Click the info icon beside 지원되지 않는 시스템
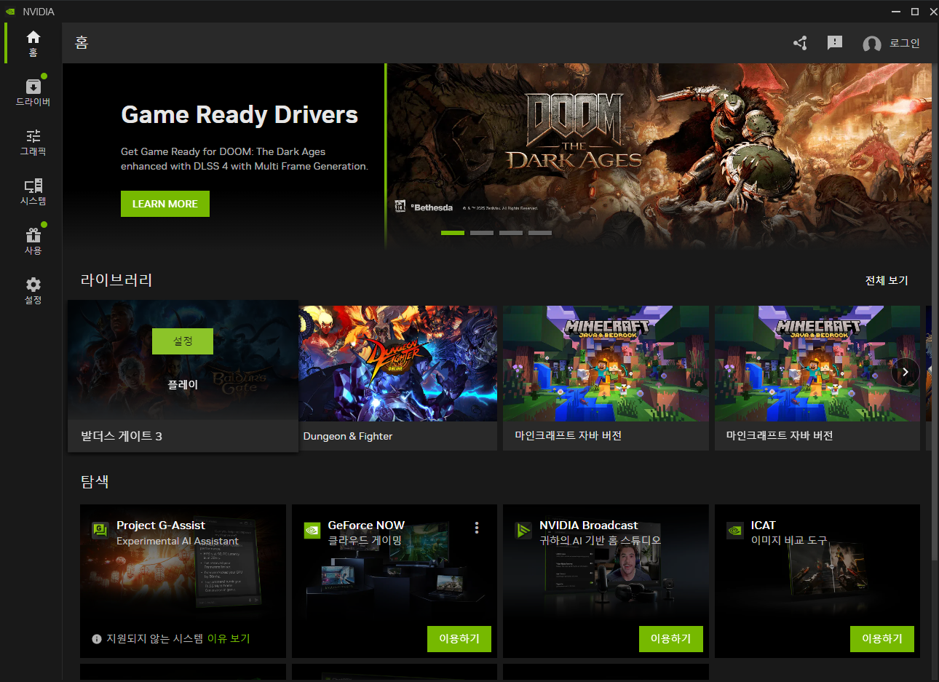 click(x=97, y=639)
